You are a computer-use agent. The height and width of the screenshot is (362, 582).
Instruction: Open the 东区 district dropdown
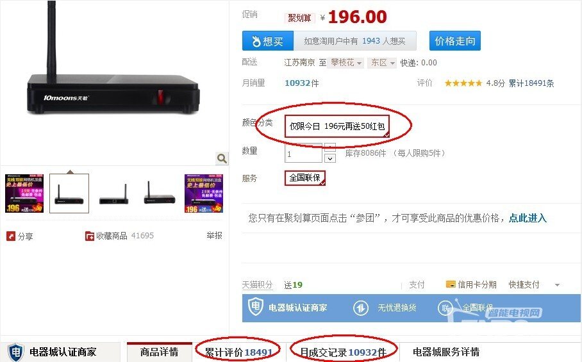[382, 63]
